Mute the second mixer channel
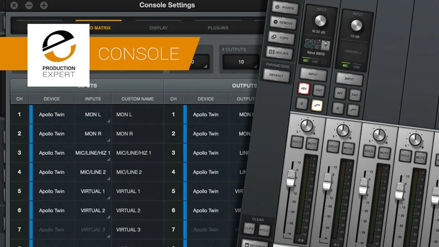Viewport: 439px width, 247px height. pyautogui.click(x=348, y=148)
